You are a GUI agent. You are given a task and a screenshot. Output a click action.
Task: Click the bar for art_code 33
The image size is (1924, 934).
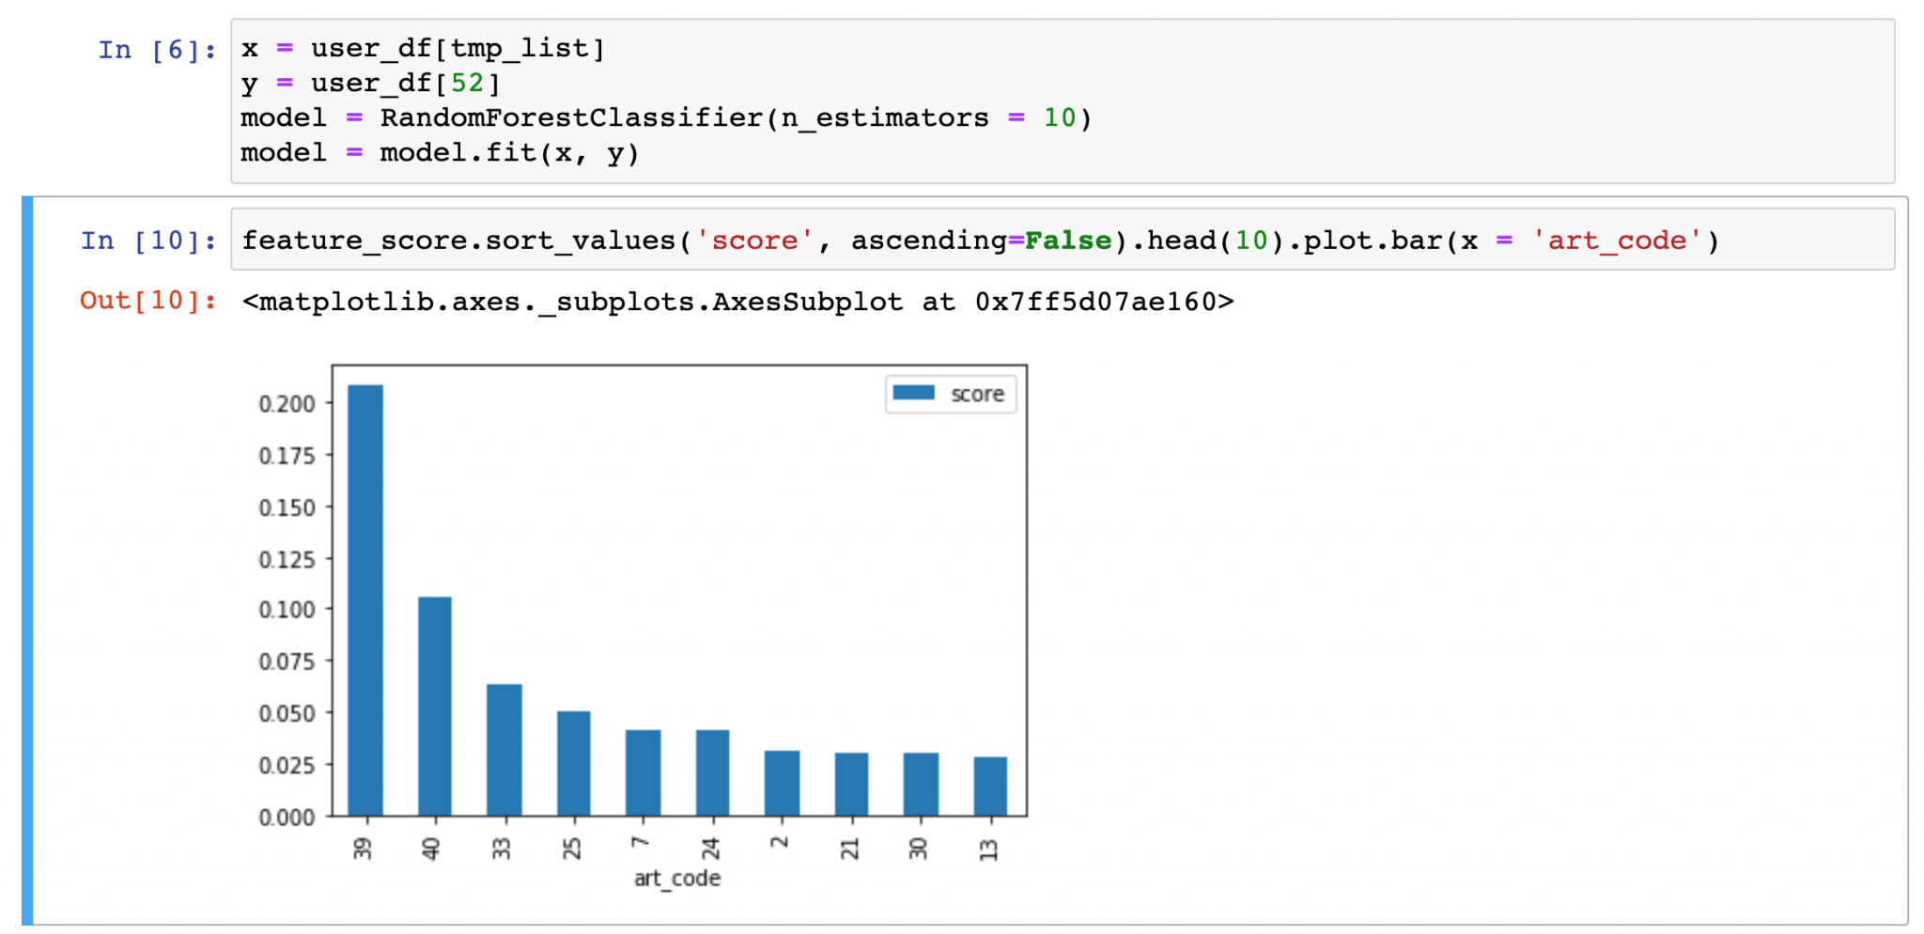point(504,750)
